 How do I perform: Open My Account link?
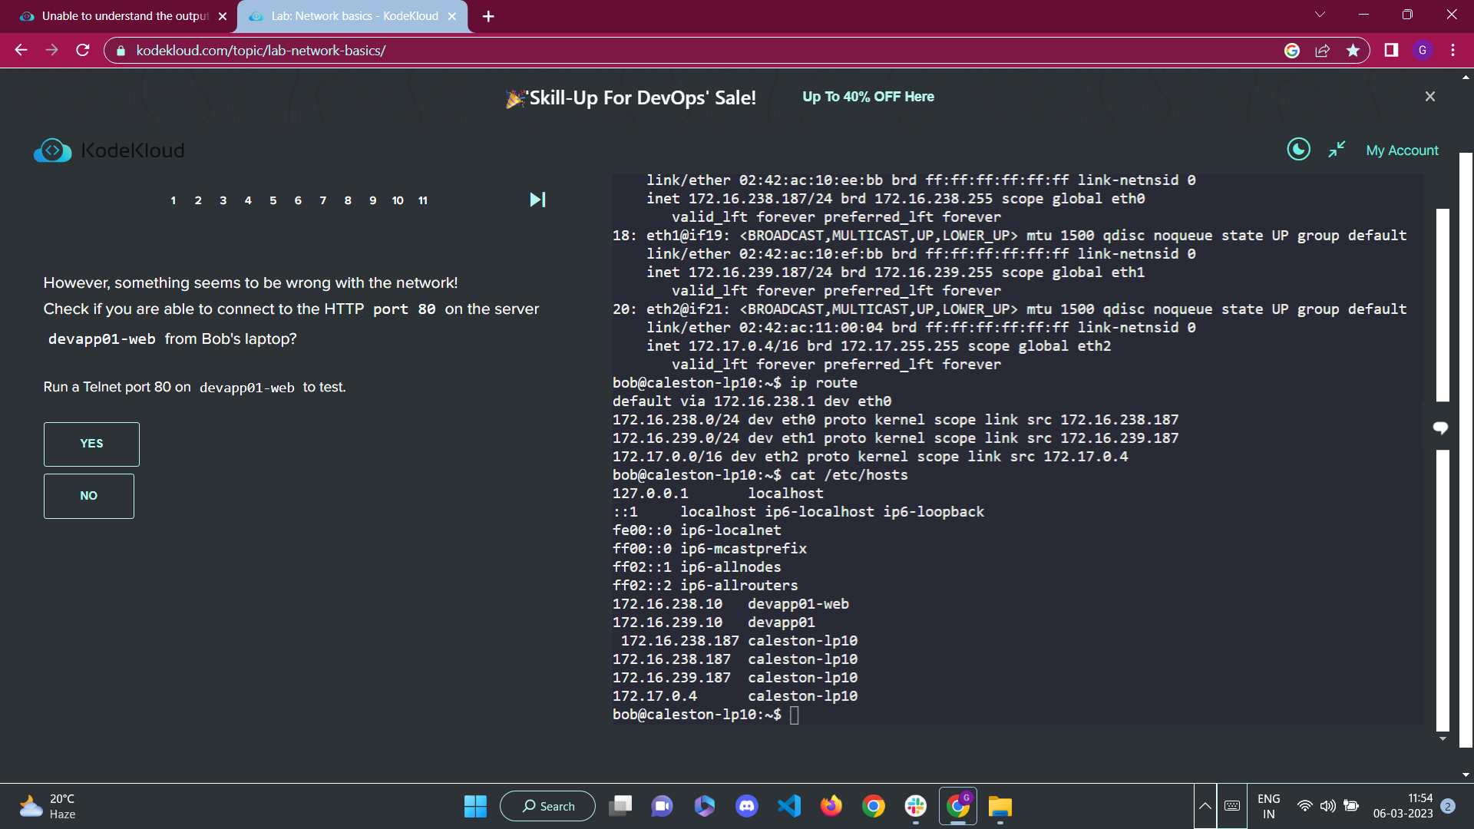pos(1402,150)
